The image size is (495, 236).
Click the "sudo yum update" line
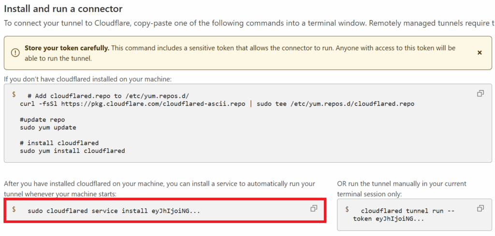click(x=48, y=127)
